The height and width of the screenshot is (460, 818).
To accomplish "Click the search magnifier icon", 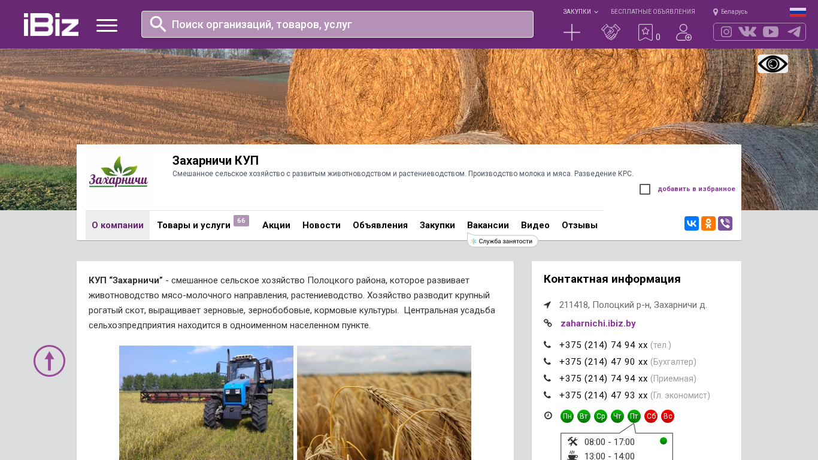I will tap(158, 24).
